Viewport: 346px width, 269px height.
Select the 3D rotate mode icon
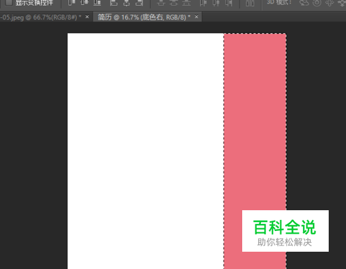pos(304,3)
